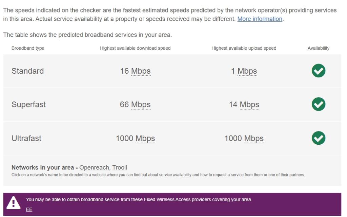347x217 pixels.
Task: Click the Highest available download speed header
Action: click(x=135, y=48)
